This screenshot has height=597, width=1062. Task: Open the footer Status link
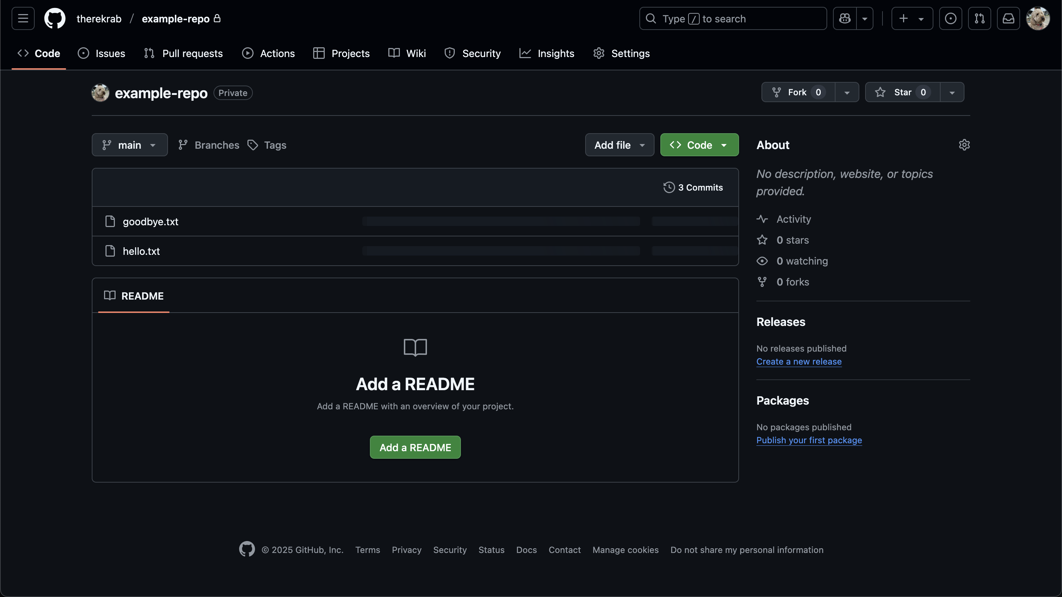click(491, 550)
